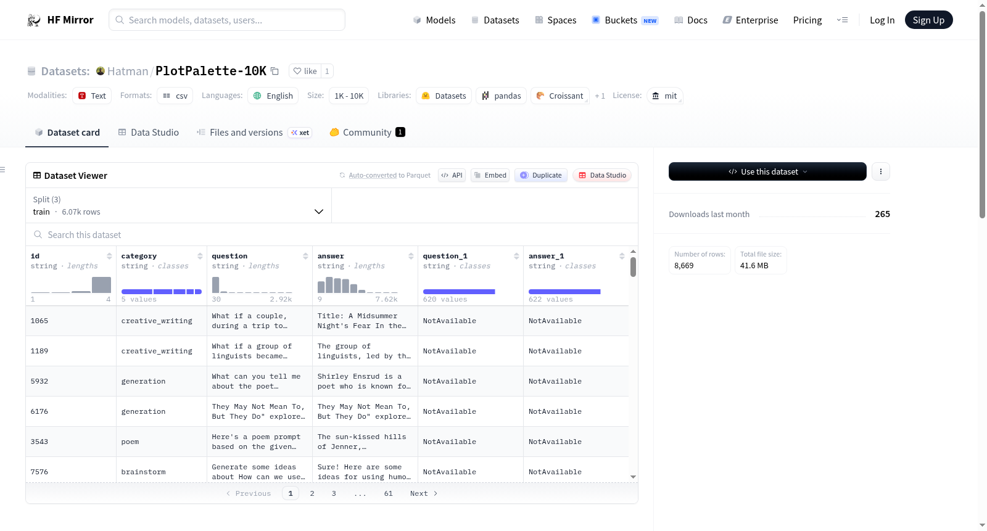
Task: Click the API button
Action: pos(452,175)
